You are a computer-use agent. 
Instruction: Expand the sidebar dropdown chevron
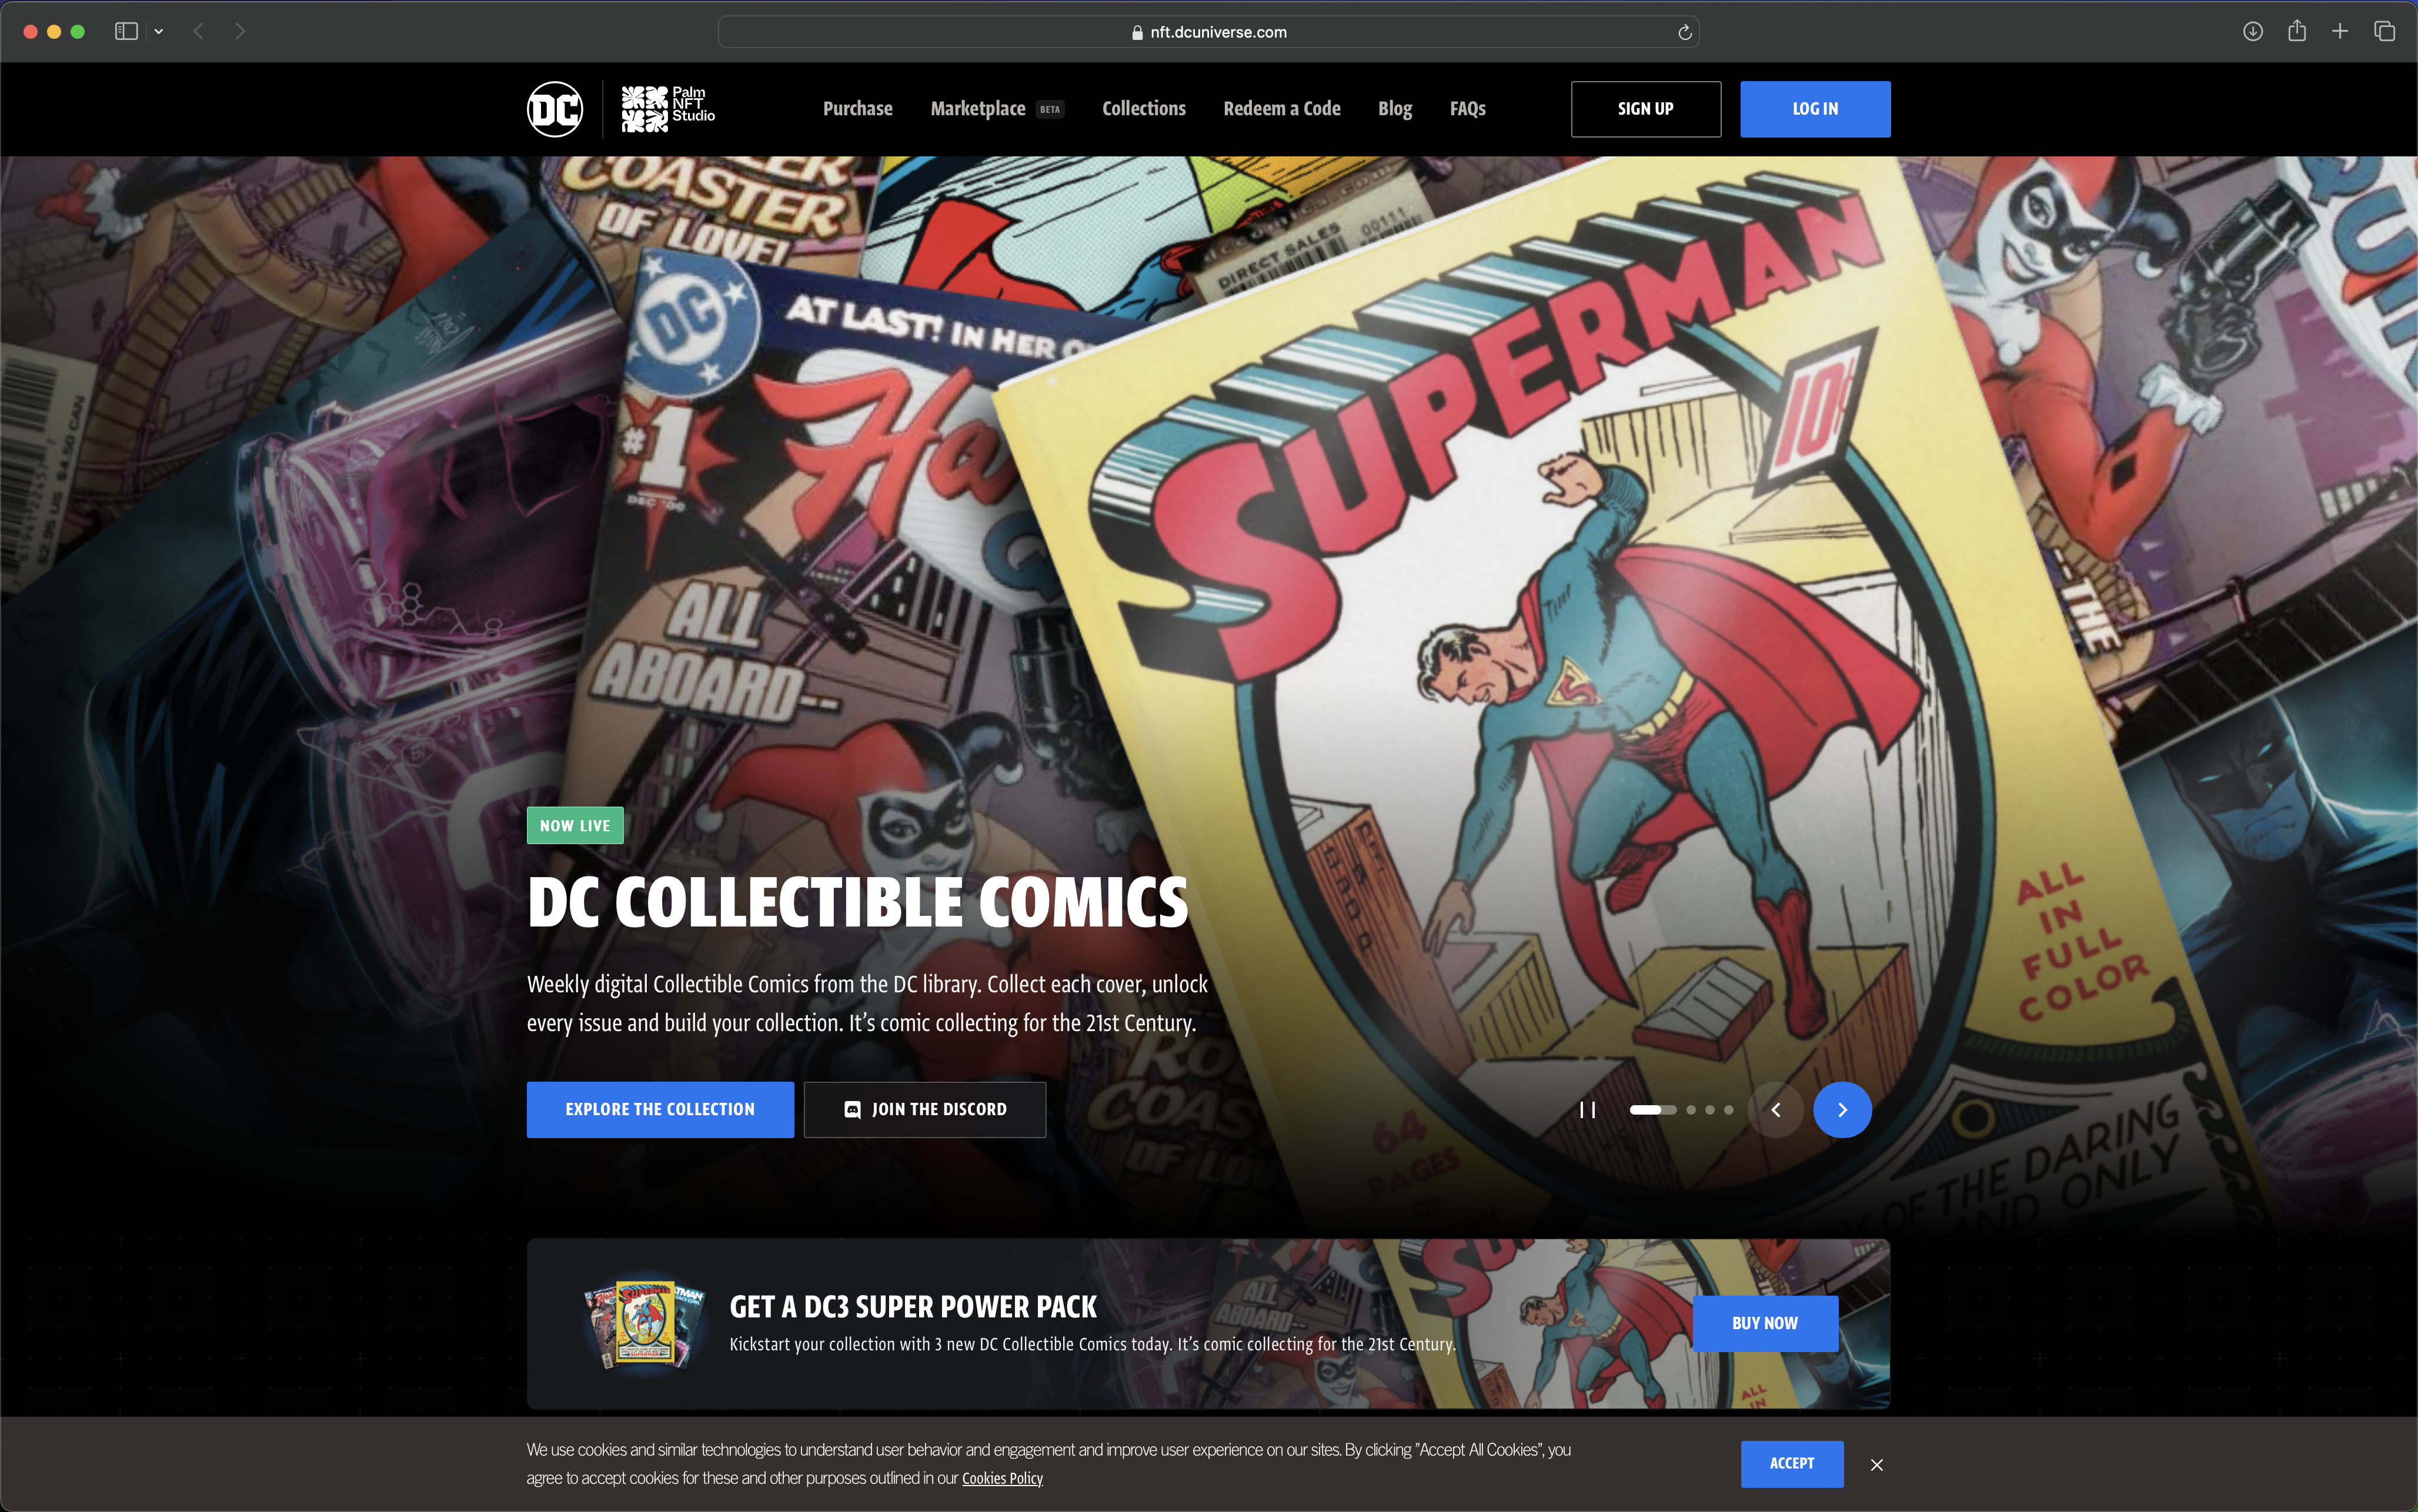tap(159, 32)
